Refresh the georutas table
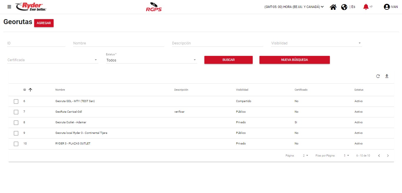 click(378, 76)
